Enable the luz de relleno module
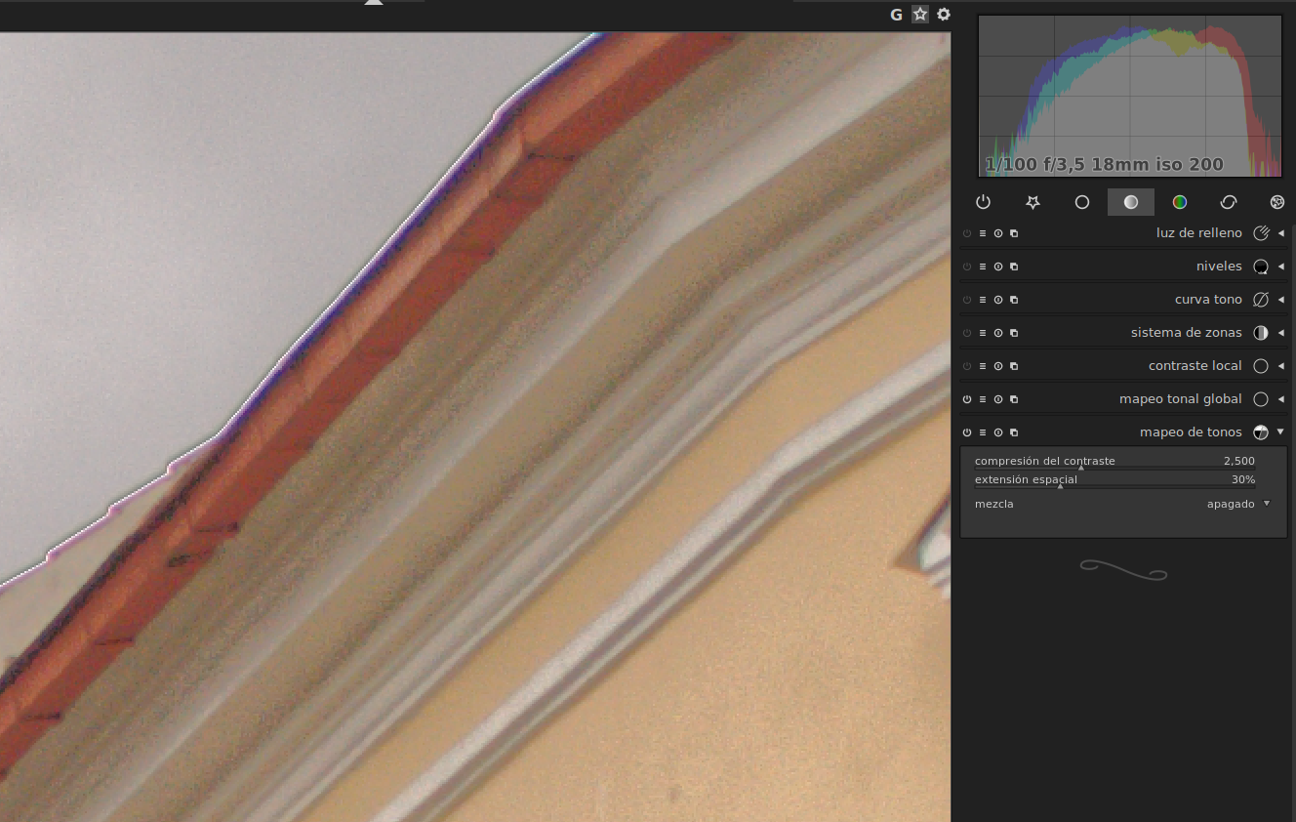Image resolution: width=1296 pixels, height=822 pixels. coord(967,233)
